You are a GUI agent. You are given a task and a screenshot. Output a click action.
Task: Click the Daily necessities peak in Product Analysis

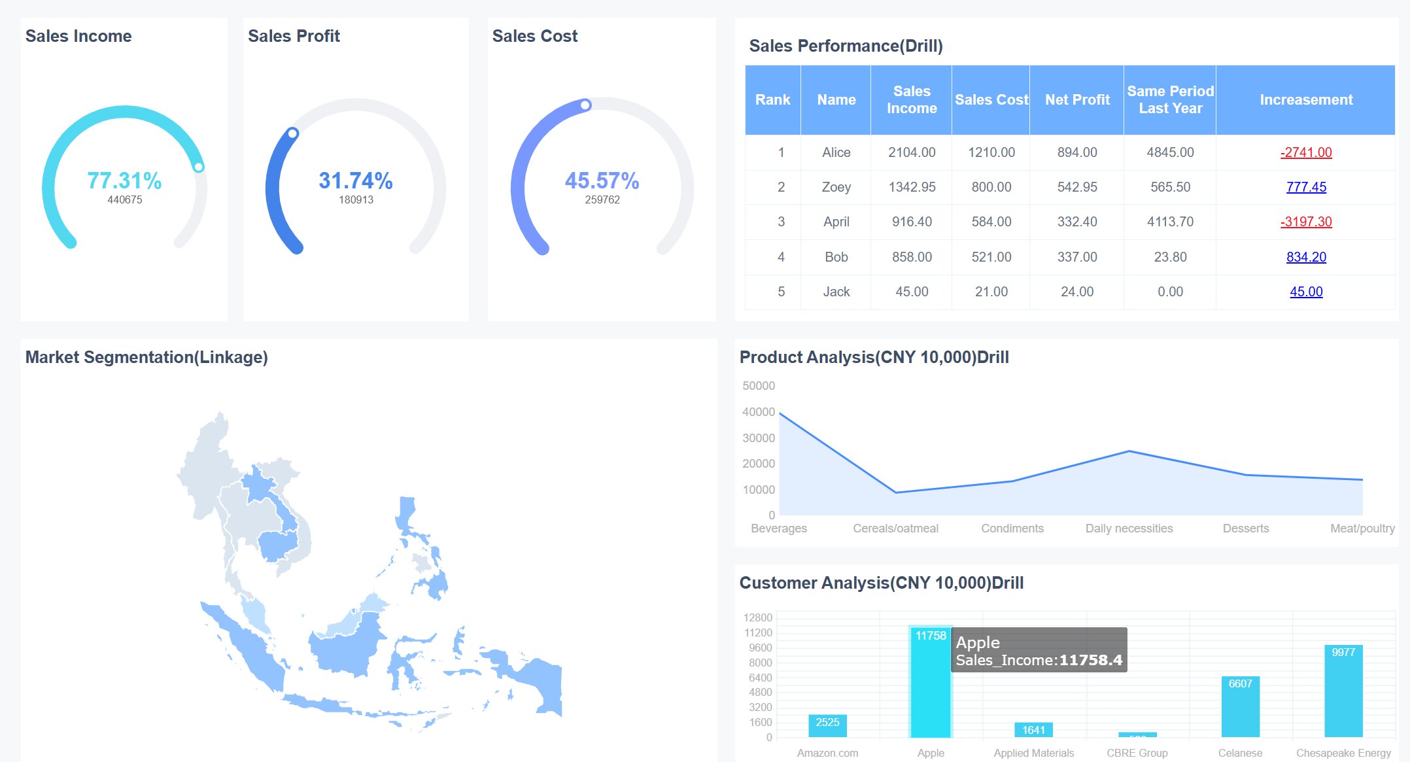click(1128, 450)
